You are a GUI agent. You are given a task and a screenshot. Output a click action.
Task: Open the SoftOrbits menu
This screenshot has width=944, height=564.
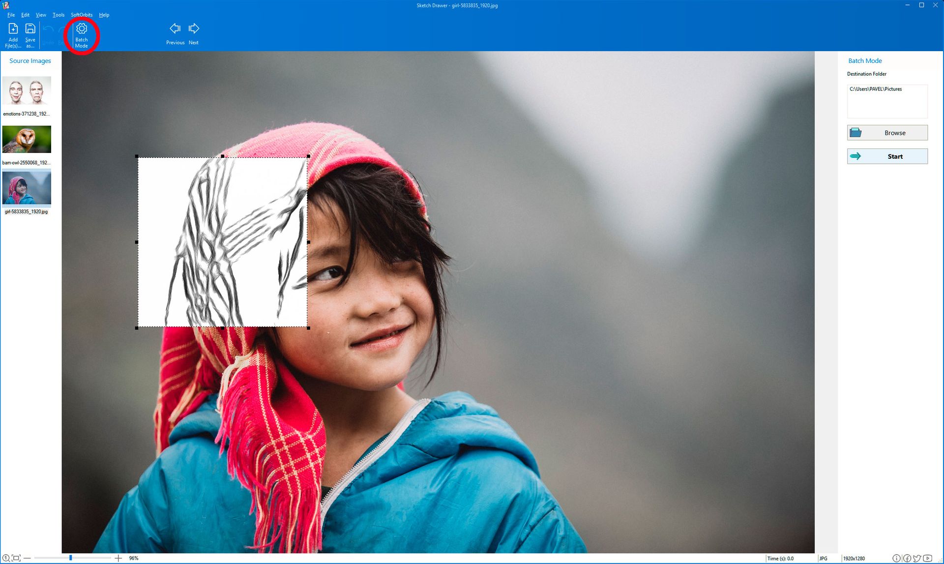tap(81, 15)
